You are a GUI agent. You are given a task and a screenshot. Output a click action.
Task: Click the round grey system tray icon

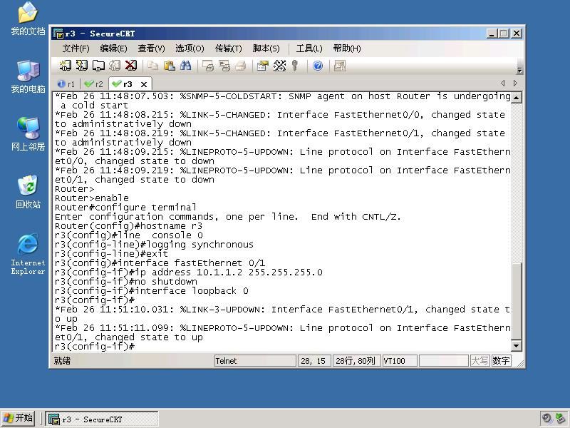546,418
